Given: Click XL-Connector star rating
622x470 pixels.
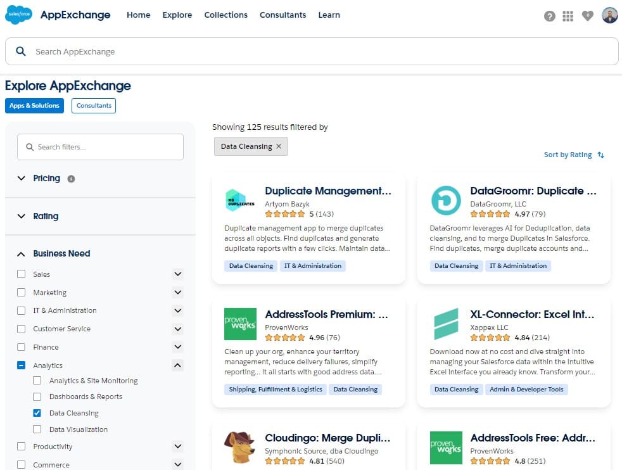Looking at the screenshot, I should pyautogui.click(x=490, y=338).
